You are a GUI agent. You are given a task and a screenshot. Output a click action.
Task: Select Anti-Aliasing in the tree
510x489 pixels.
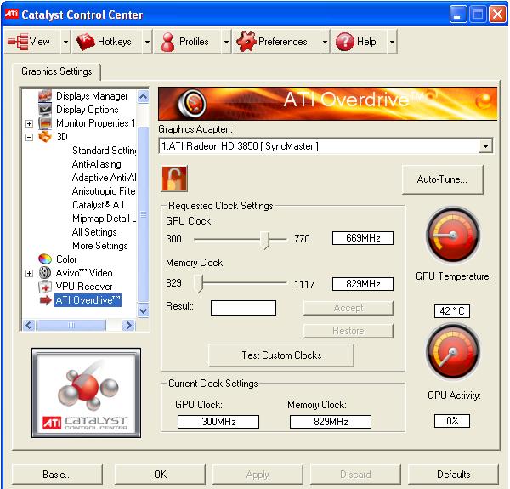(97, 164)
